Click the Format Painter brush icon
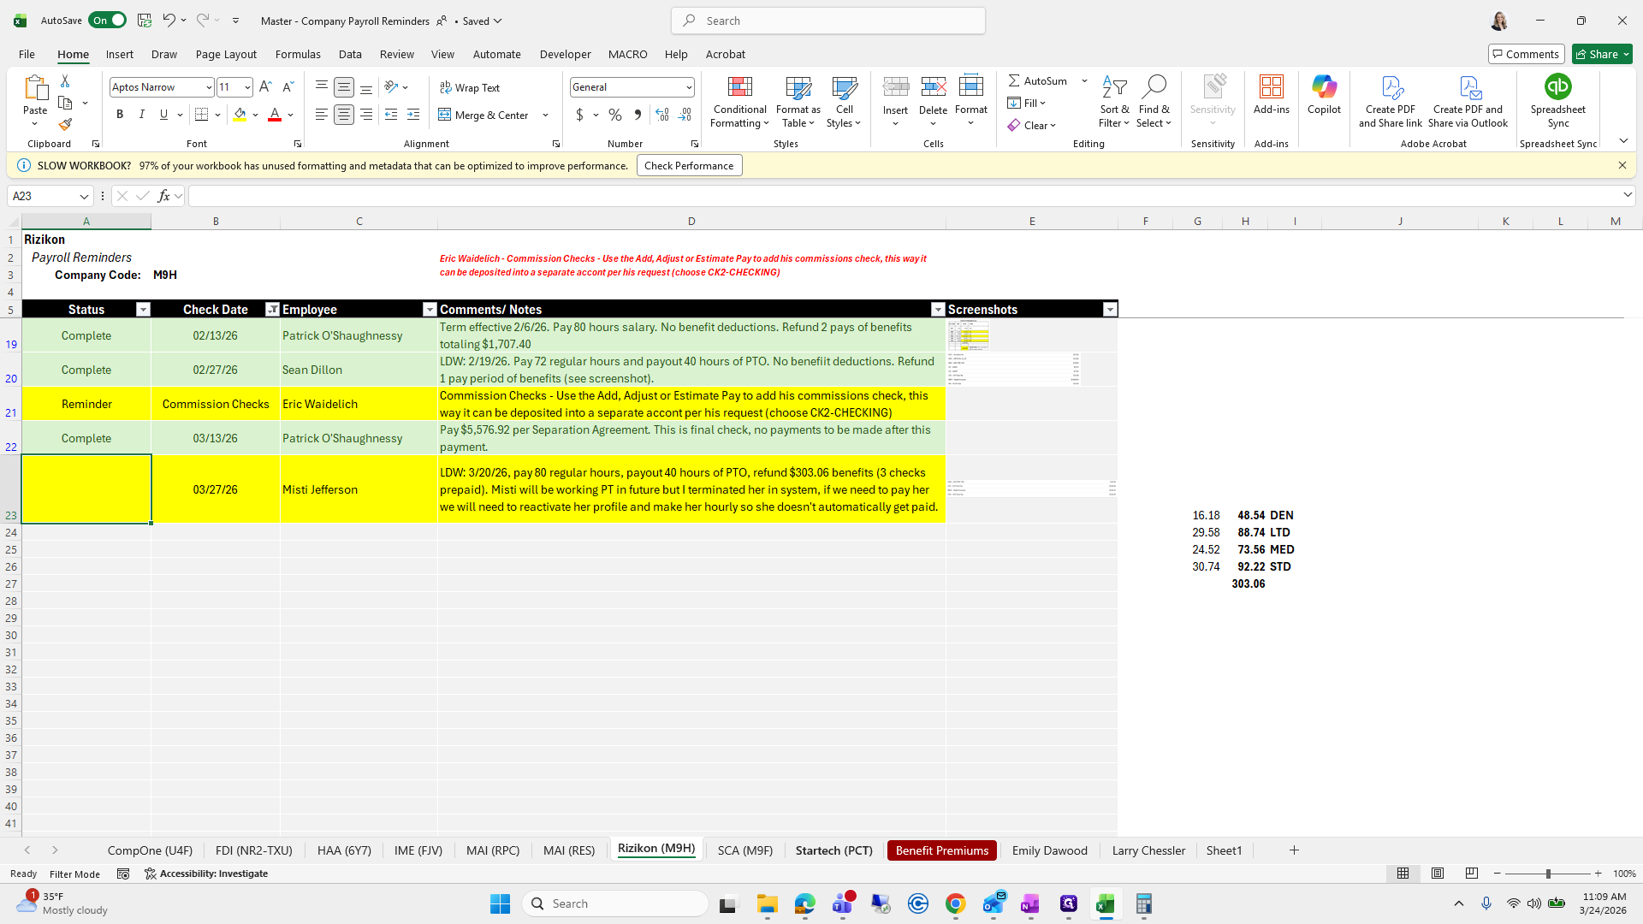This screenshot has width=1643, height=924. pyautogui.click(x=65, y=125)
